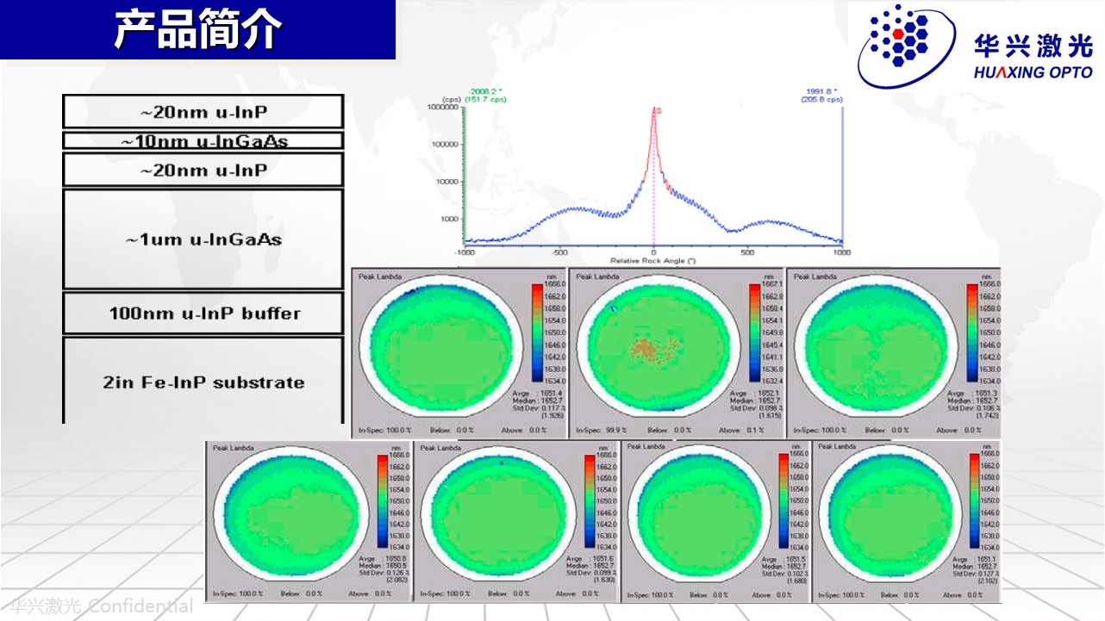Select the 2in Fe-InP substrate box
Viewport: 1105px width, 621px height.
click(203, 382)
